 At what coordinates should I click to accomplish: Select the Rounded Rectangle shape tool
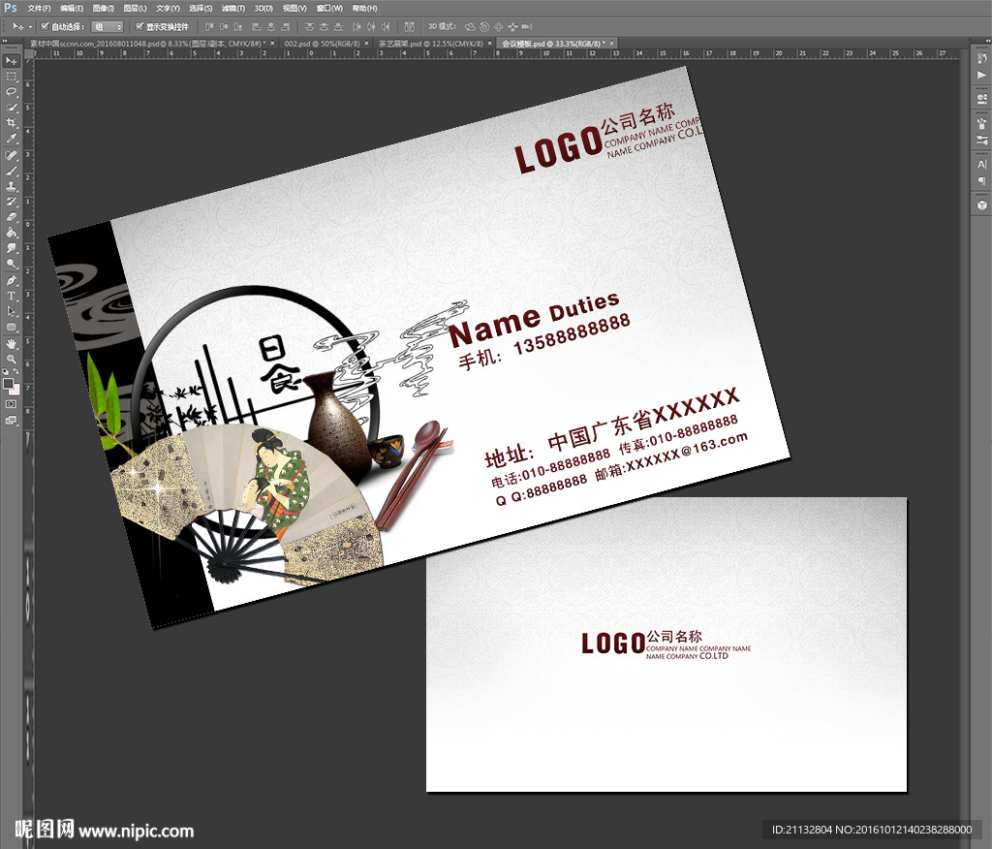tap(12, 327)
